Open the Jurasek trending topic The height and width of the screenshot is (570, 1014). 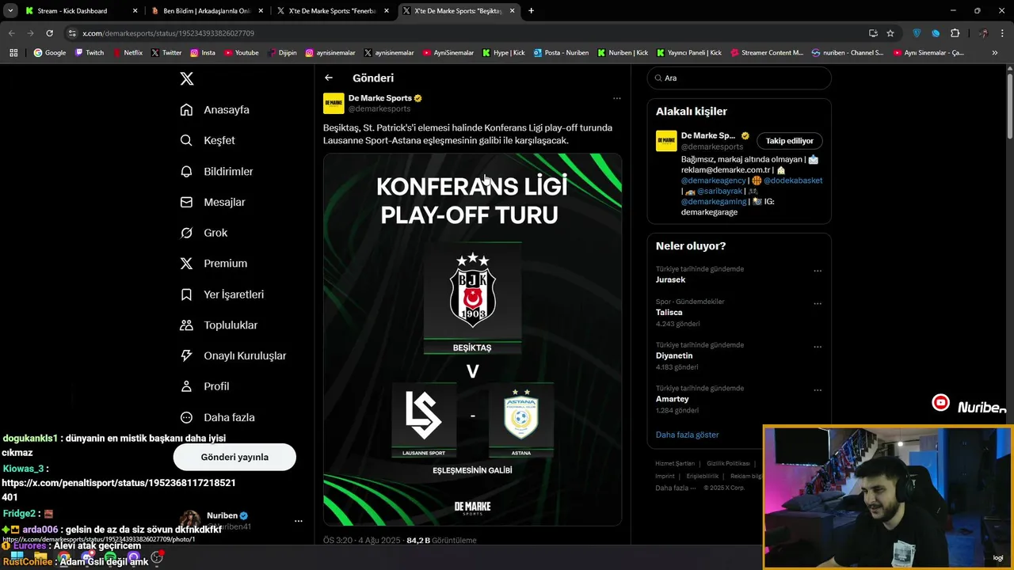pos(670,279)
